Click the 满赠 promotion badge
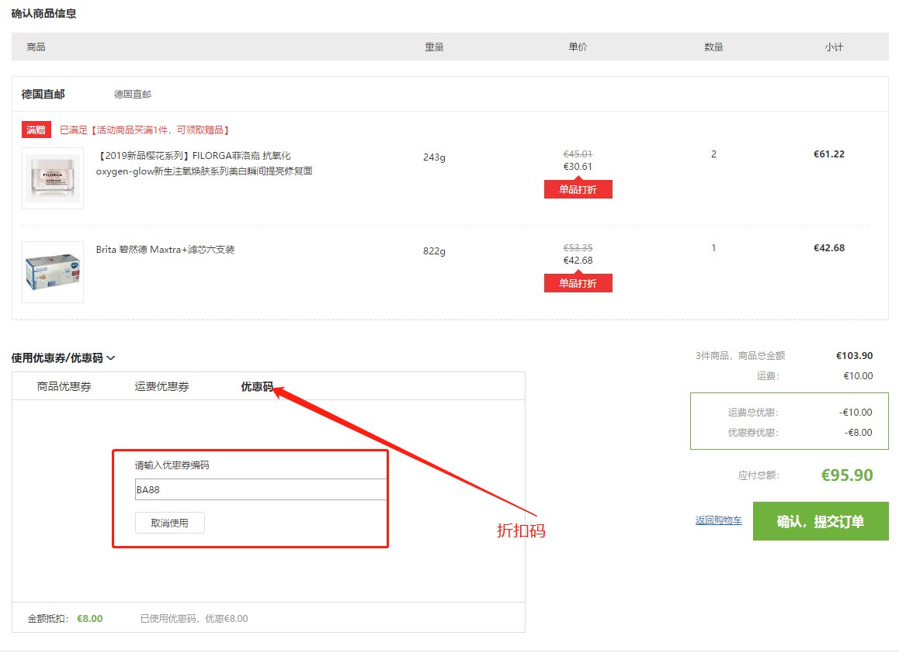The image size is (899, 653). tap(36, 130)
